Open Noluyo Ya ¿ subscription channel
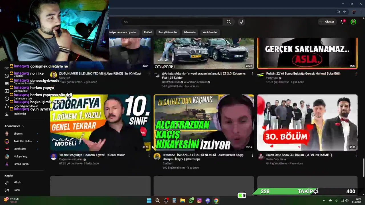Screen dimensions: 365x205 point(21,157)
